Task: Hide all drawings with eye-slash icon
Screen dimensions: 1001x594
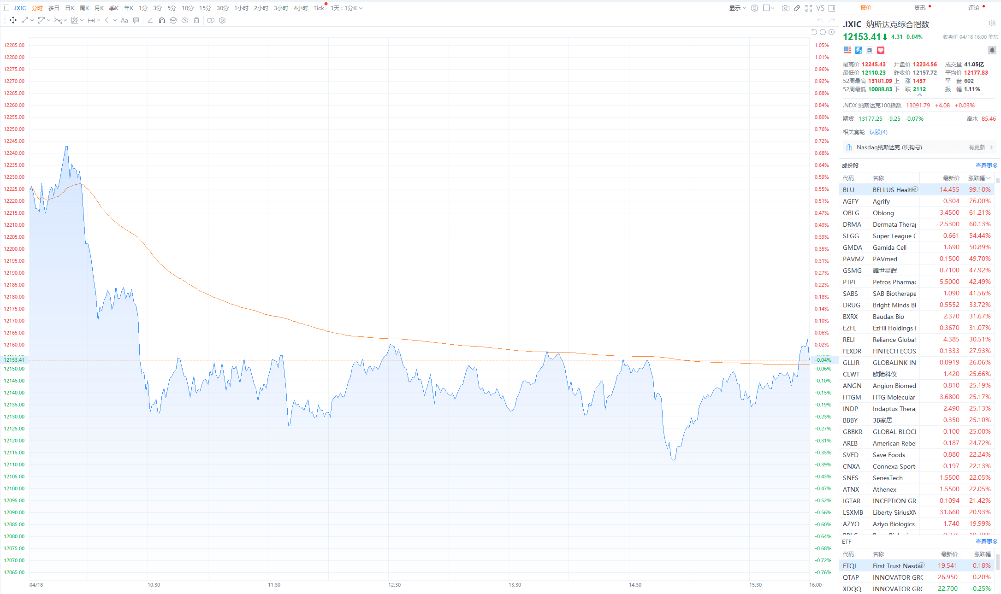Action: pyautogui.click(x=185, y=20)
